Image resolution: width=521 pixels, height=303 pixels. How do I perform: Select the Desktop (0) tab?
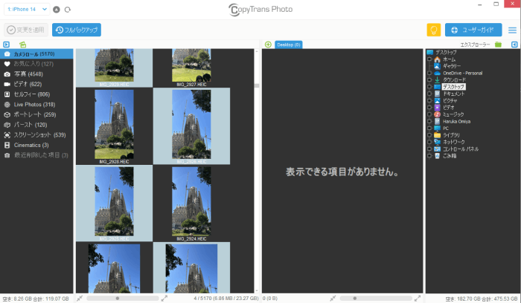(x=289, y=45)
